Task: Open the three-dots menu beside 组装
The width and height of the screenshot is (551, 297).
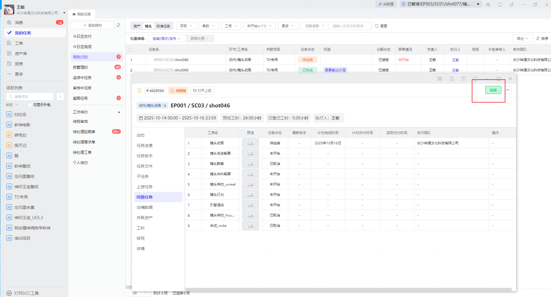Action: pyautogui.click(x=508, y=90)
